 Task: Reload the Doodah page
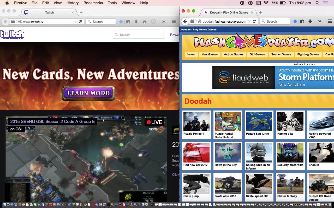(254, 21)
